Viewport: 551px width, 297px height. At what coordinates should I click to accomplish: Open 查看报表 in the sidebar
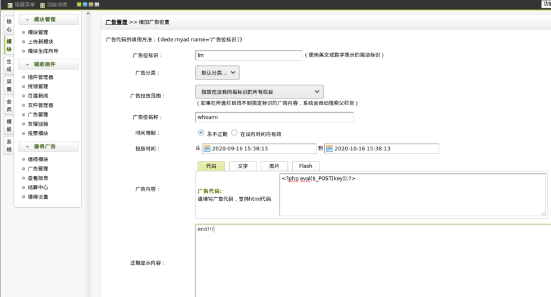click(38, 178)
